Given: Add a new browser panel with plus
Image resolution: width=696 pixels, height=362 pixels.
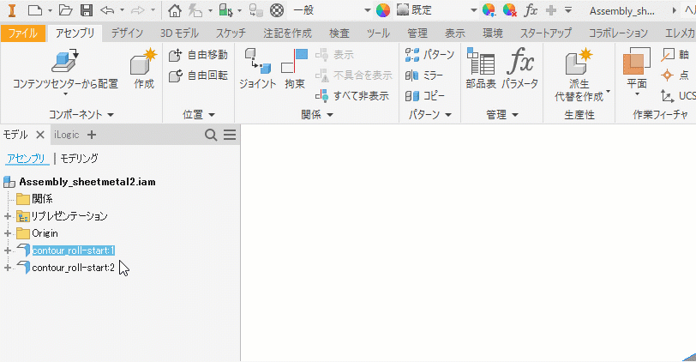Looking at the screenshot, I should point(92,135).
